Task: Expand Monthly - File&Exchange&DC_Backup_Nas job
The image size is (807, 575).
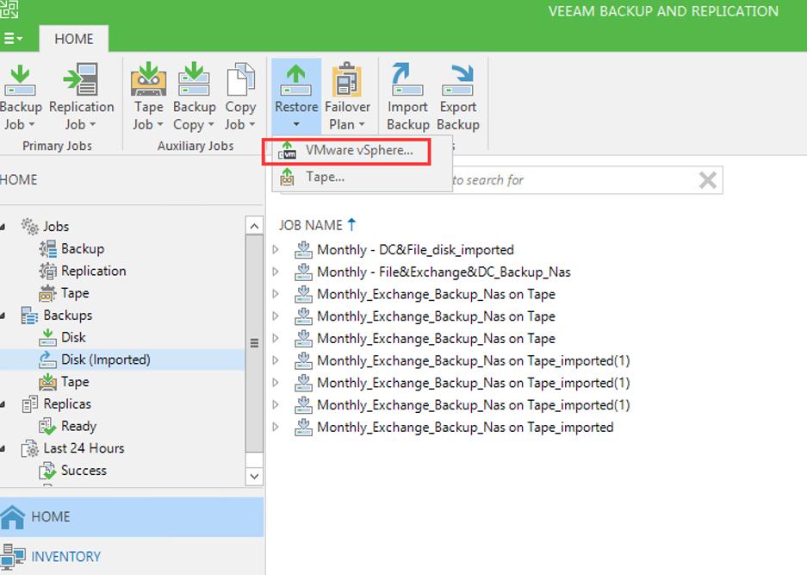Action: click(x=276, y=272)
